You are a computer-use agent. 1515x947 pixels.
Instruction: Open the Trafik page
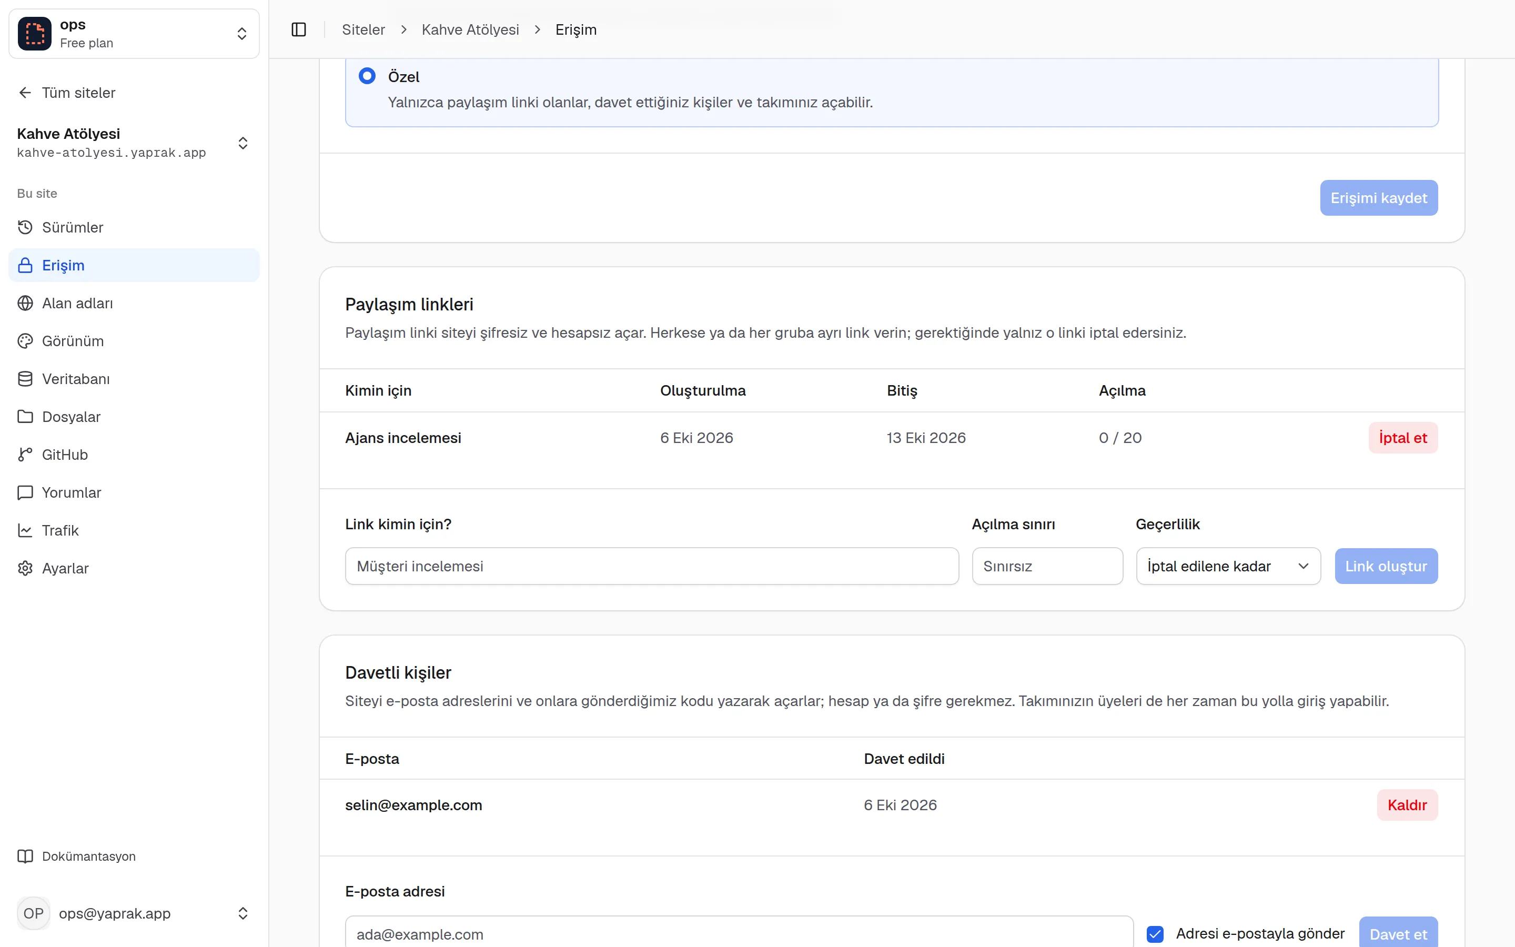[x=134, y=530]
